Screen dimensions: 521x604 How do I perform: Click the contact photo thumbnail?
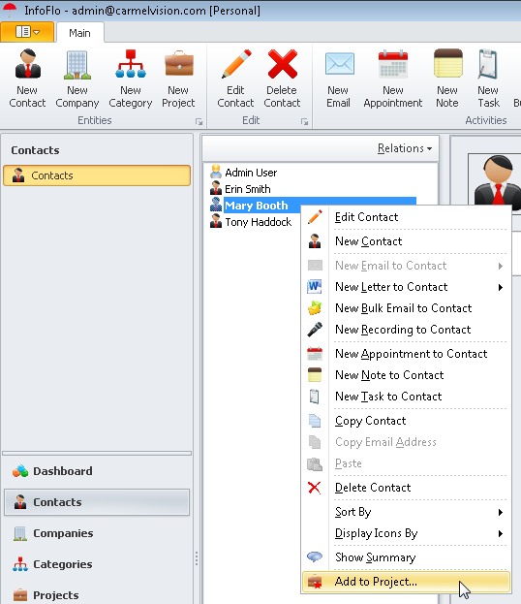point(497,179)
